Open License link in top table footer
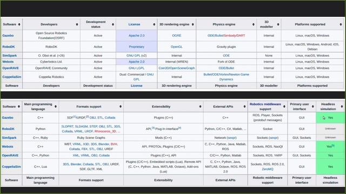This screenshot has height=194, width=346. point(136,86)
